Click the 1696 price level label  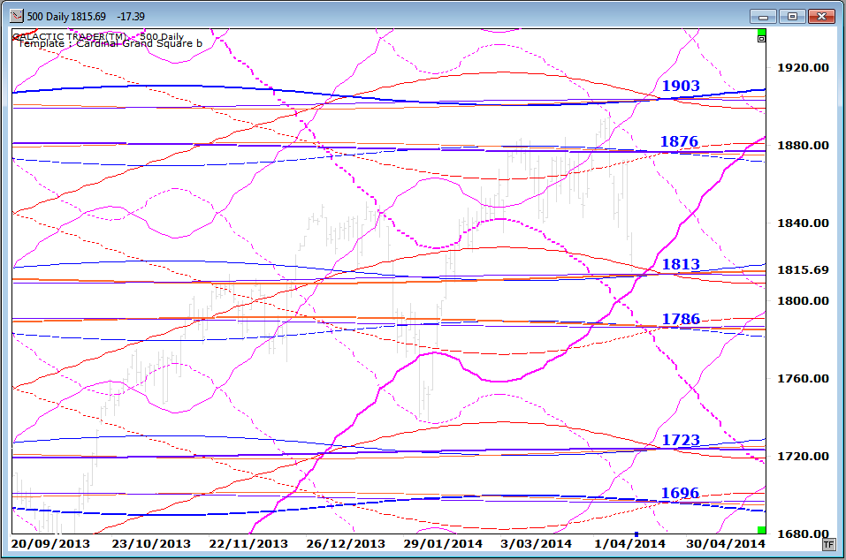click(680, 493)
